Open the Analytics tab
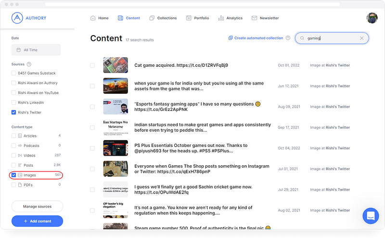 tap(231, 18)
